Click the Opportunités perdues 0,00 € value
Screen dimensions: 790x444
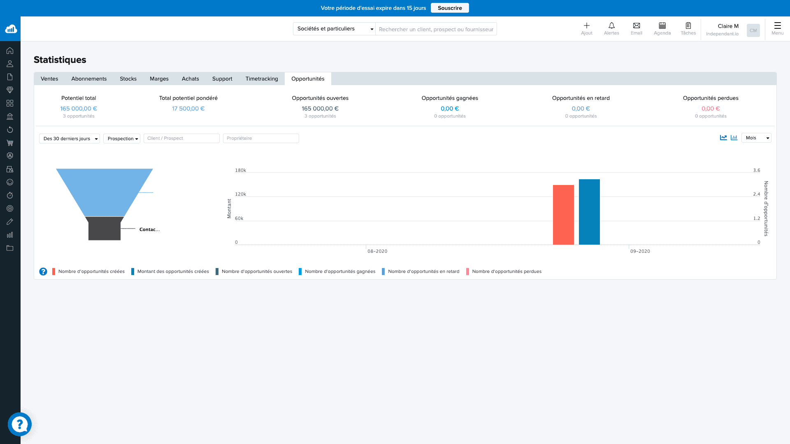[711, 109]
